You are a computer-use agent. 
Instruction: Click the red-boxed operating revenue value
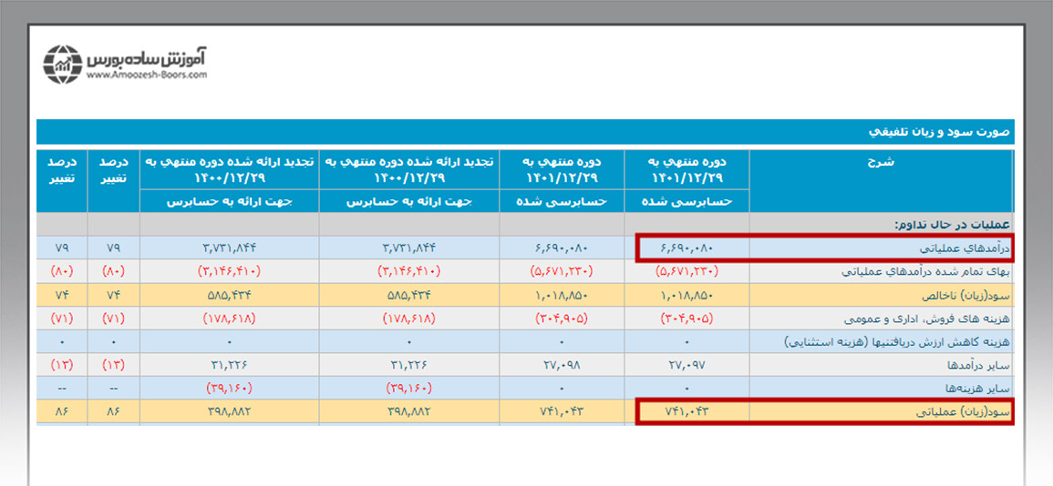click(x=688, y=248)
